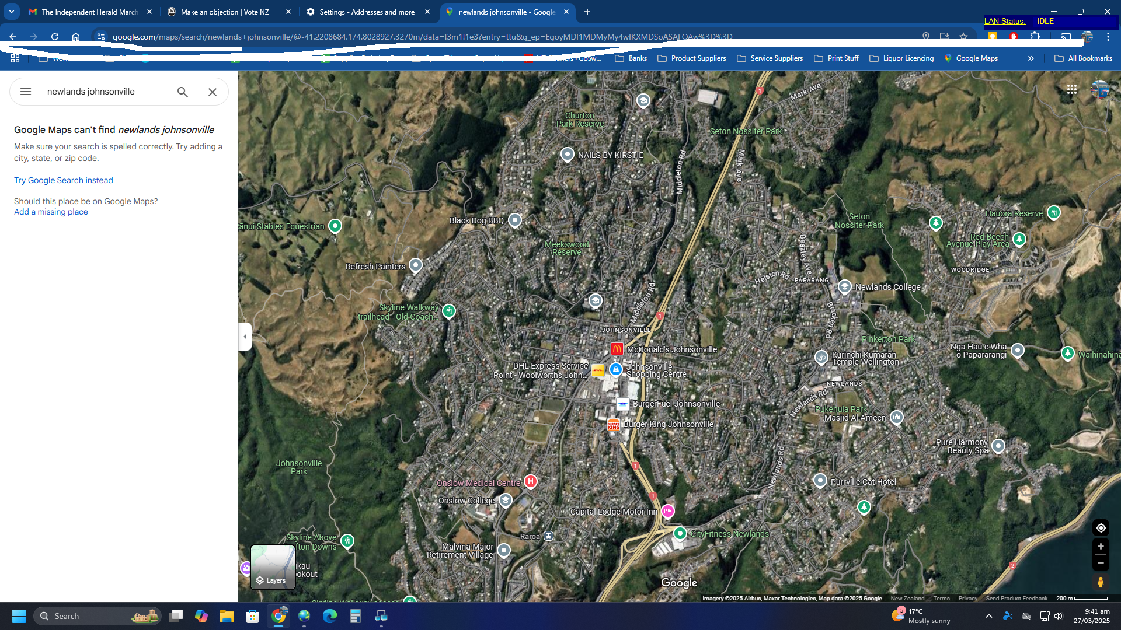1121x630 pixels.
Task: Switch to The Independent Herald tab
Action: [x=89, y=12]
